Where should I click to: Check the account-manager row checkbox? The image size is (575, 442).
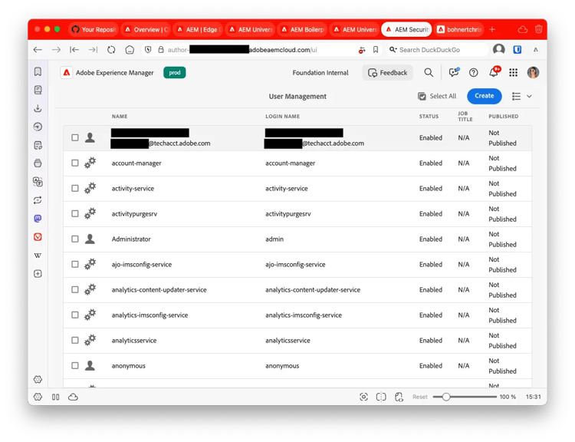(x=75, y=163)
